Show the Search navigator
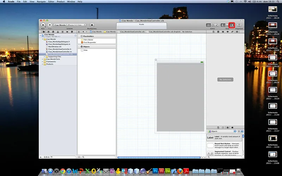The image size is (282, 176). [53, 32]
